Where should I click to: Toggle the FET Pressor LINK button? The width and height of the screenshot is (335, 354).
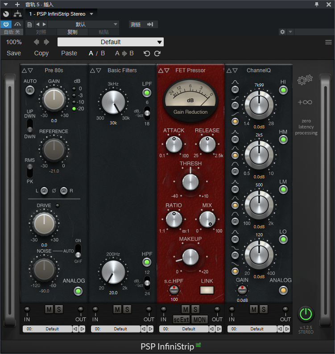(x=207, y=290)
